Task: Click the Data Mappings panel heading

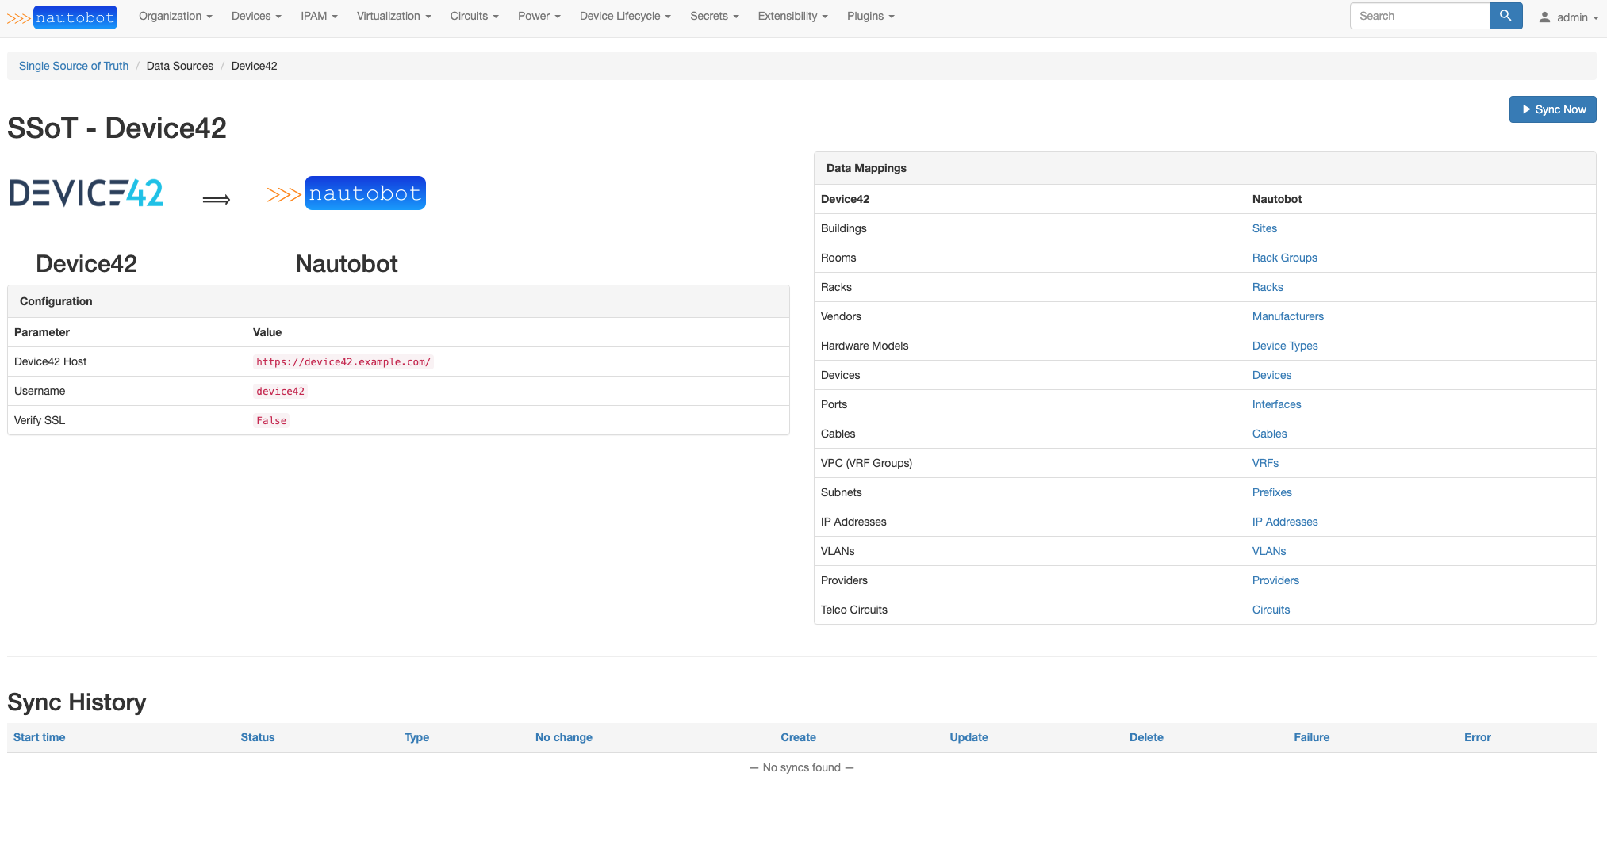Action: pos(866,168)
